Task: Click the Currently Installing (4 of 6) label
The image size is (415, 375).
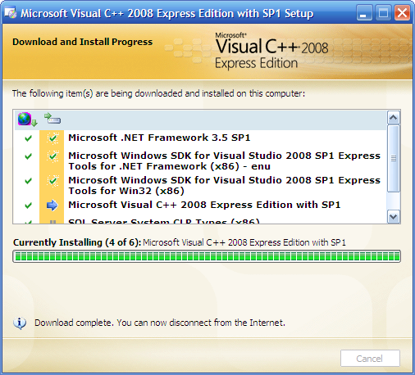Action: tap(77, 242)
